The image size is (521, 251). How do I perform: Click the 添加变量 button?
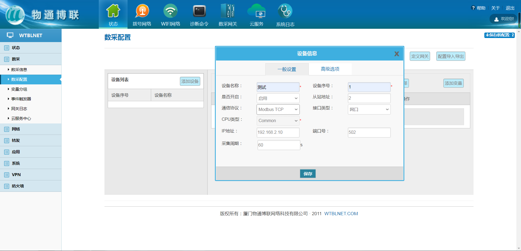pyautogui.click(x=453, y=83)
